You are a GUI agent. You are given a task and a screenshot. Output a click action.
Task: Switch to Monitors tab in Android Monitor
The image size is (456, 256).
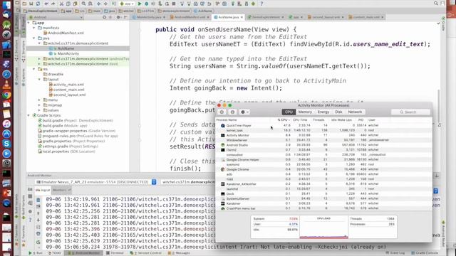click(61, 190)
